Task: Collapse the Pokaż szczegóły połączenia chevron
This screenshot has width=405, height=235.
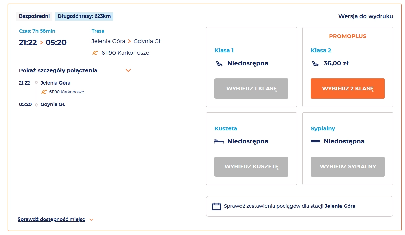Action: click(128, 71)
